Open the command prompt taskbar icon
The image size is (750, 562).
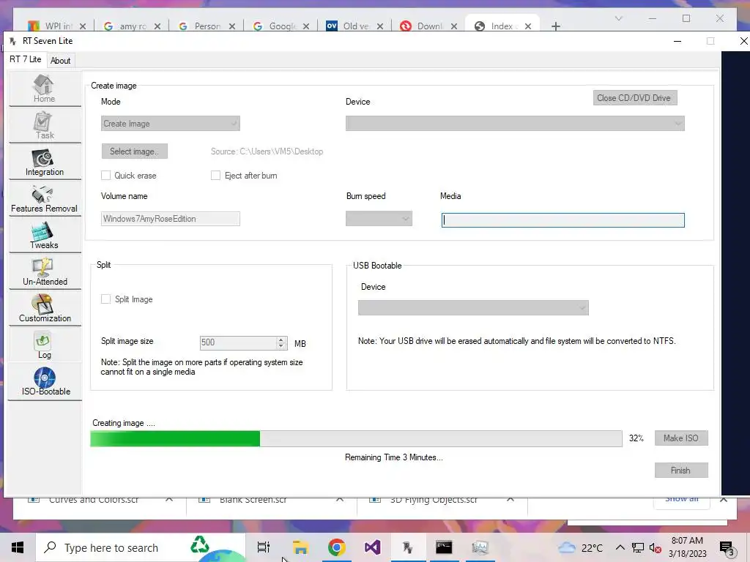tap(444, 547)
